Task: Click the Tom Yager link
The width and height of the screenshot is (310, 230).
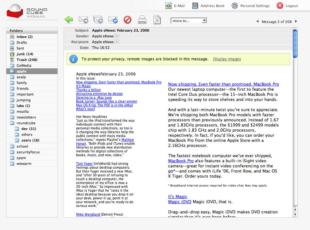Action: pyautogui.click(x=84, y=164)
